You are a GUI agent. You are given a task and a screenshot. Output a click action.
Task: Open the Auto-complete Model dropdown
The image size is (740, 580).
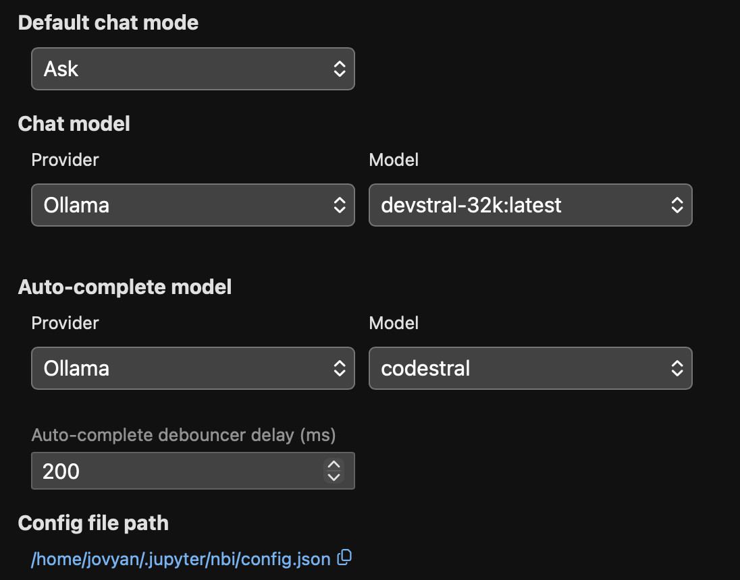click(531, 368)
